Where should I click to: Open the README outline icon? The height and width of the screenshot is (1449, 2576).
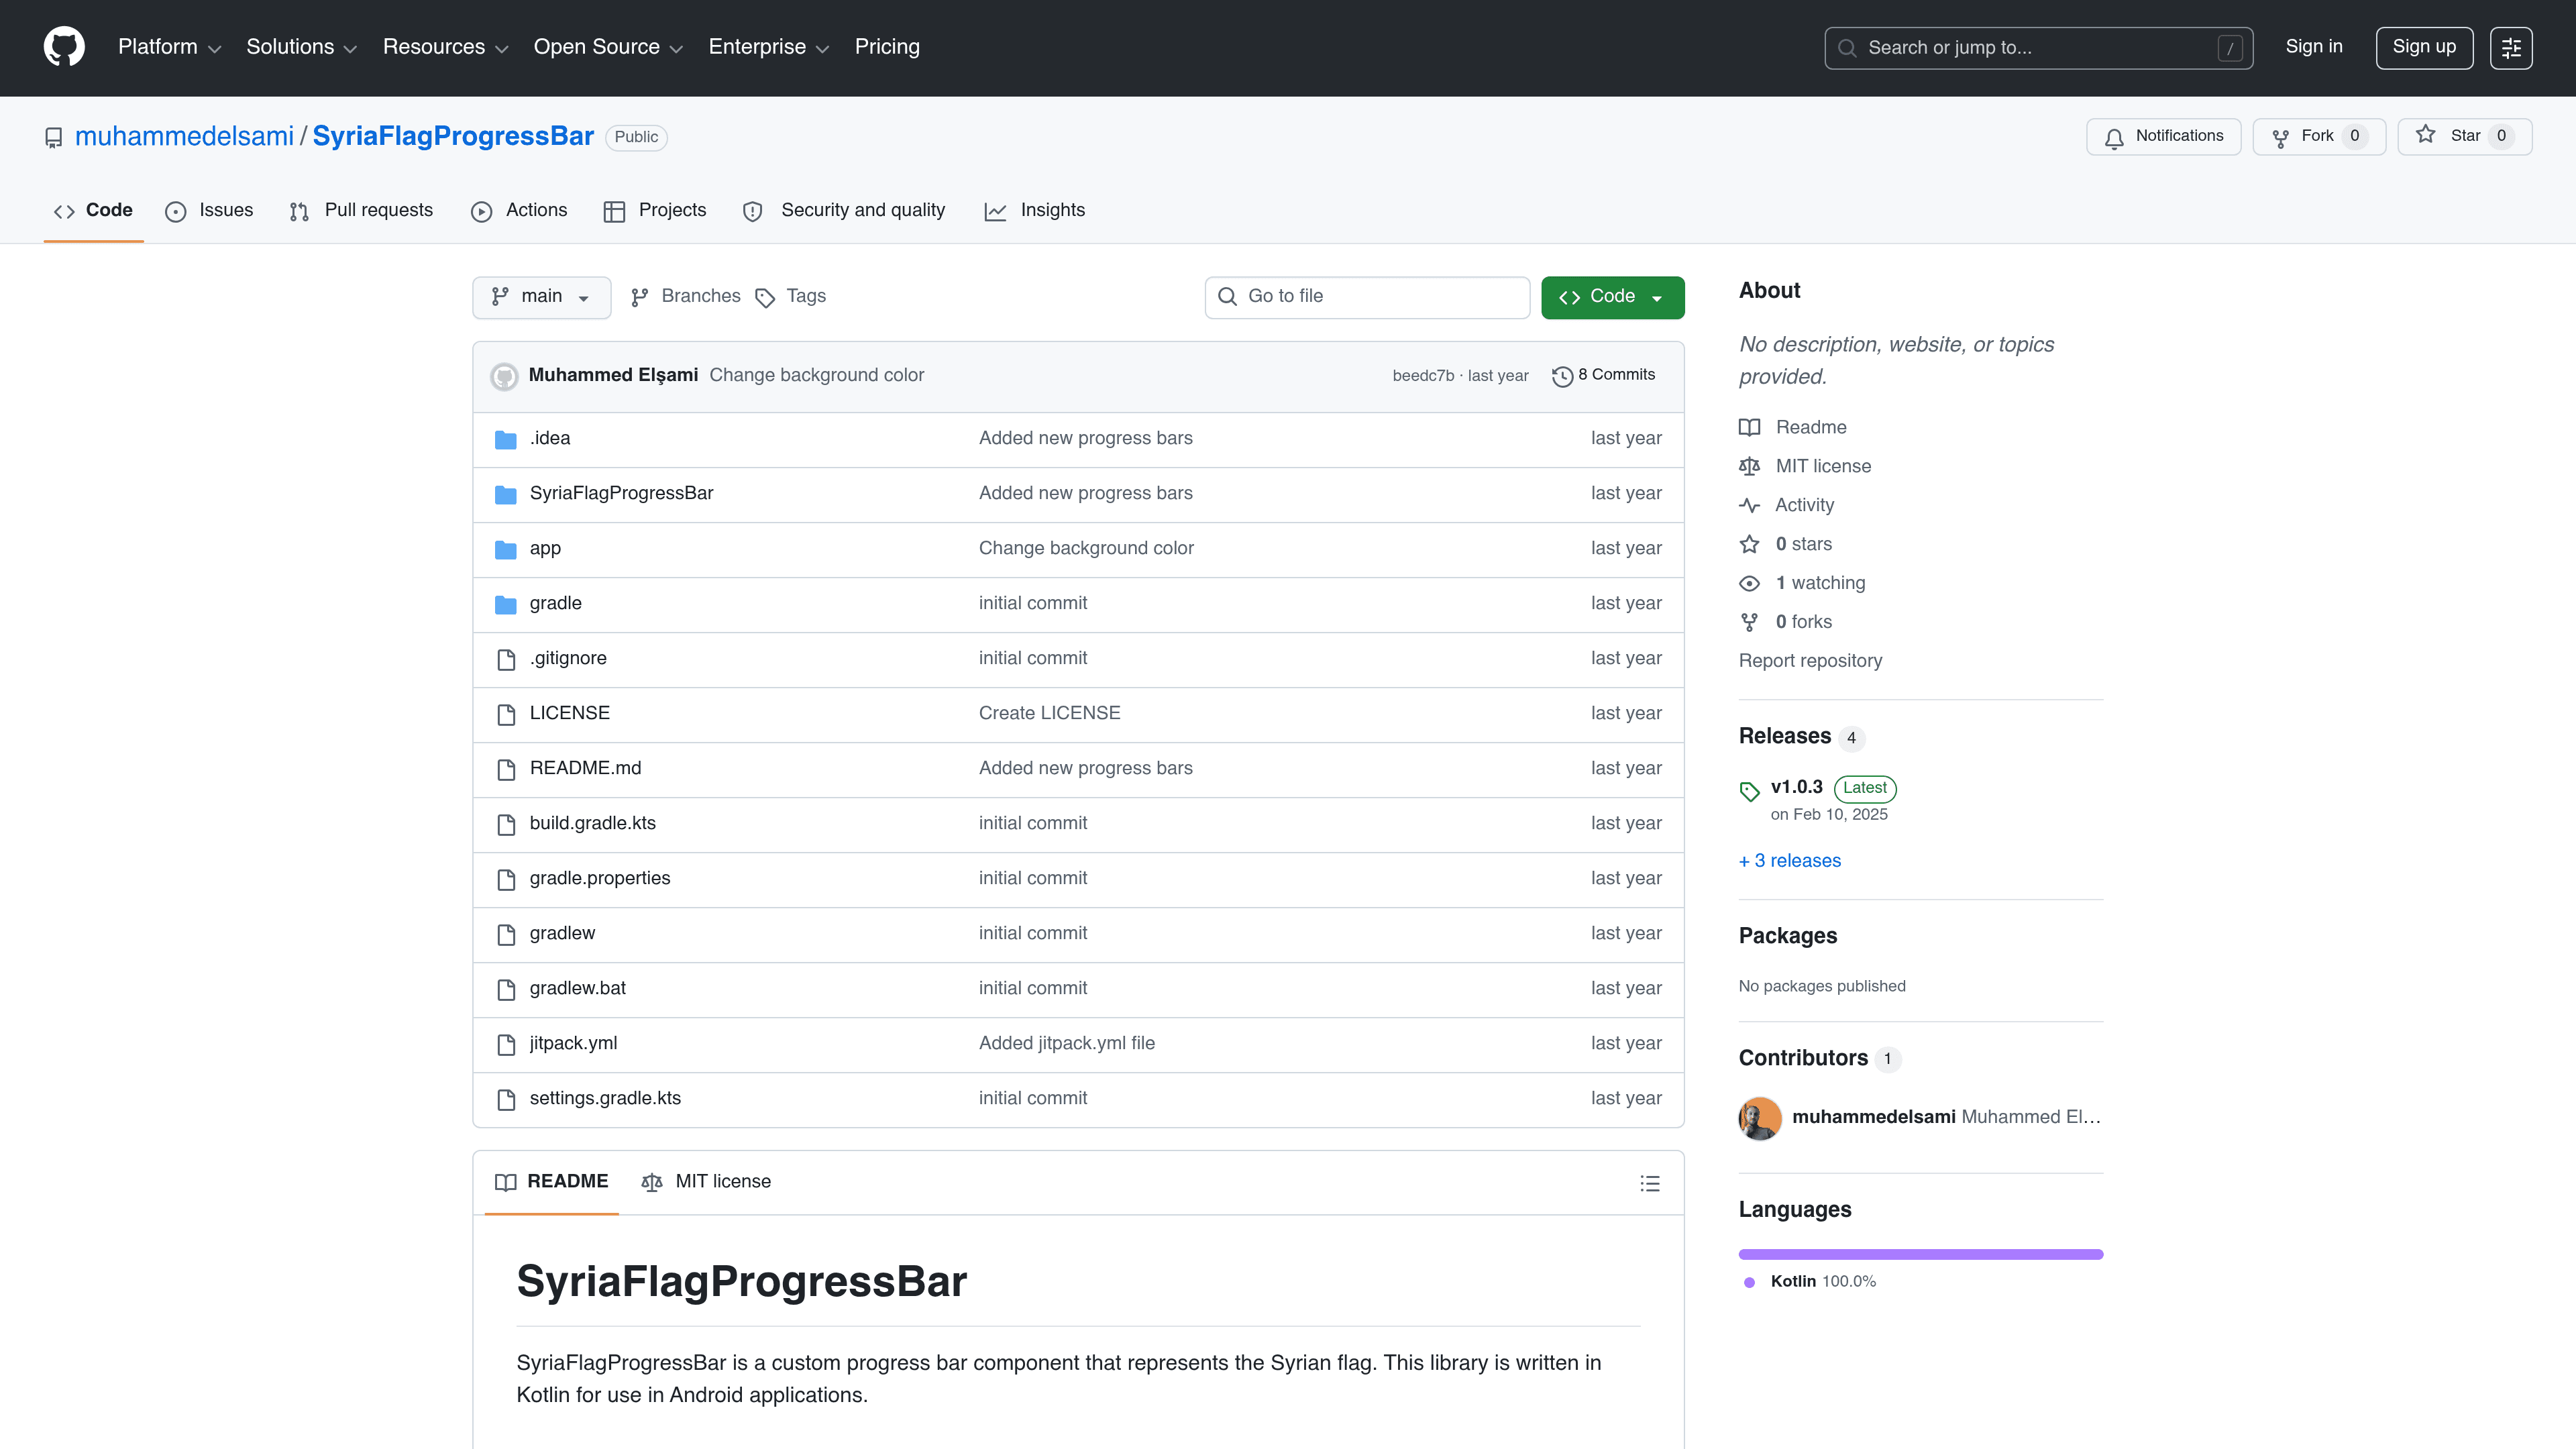tap(1650, 1183)
